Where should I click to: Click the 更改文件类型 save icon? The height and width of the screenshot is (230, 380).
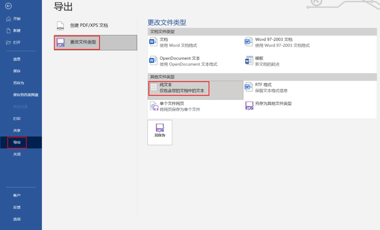pyautogui.click(x=61, y=43)
